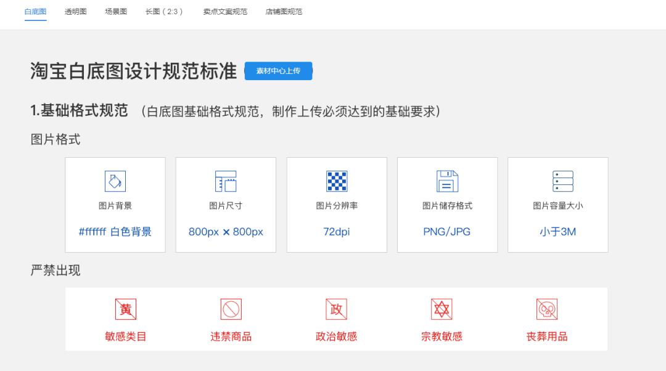
Task: Select the 敏感类目 prohibited icon
Action: [x=126, y=308]
